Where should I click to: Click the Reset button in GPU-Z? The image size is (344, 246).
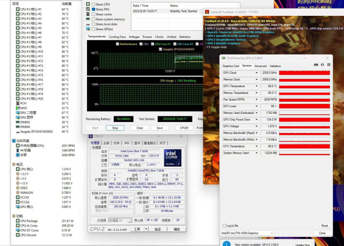pos(324,225)
